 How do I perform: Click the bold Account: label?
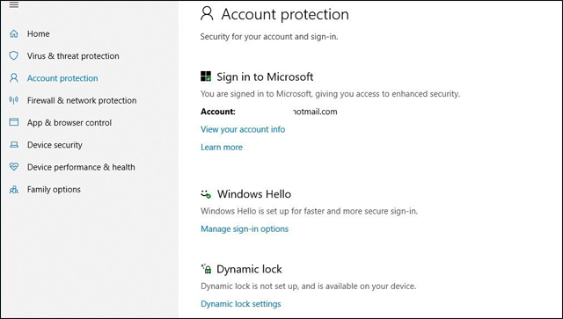218,112
